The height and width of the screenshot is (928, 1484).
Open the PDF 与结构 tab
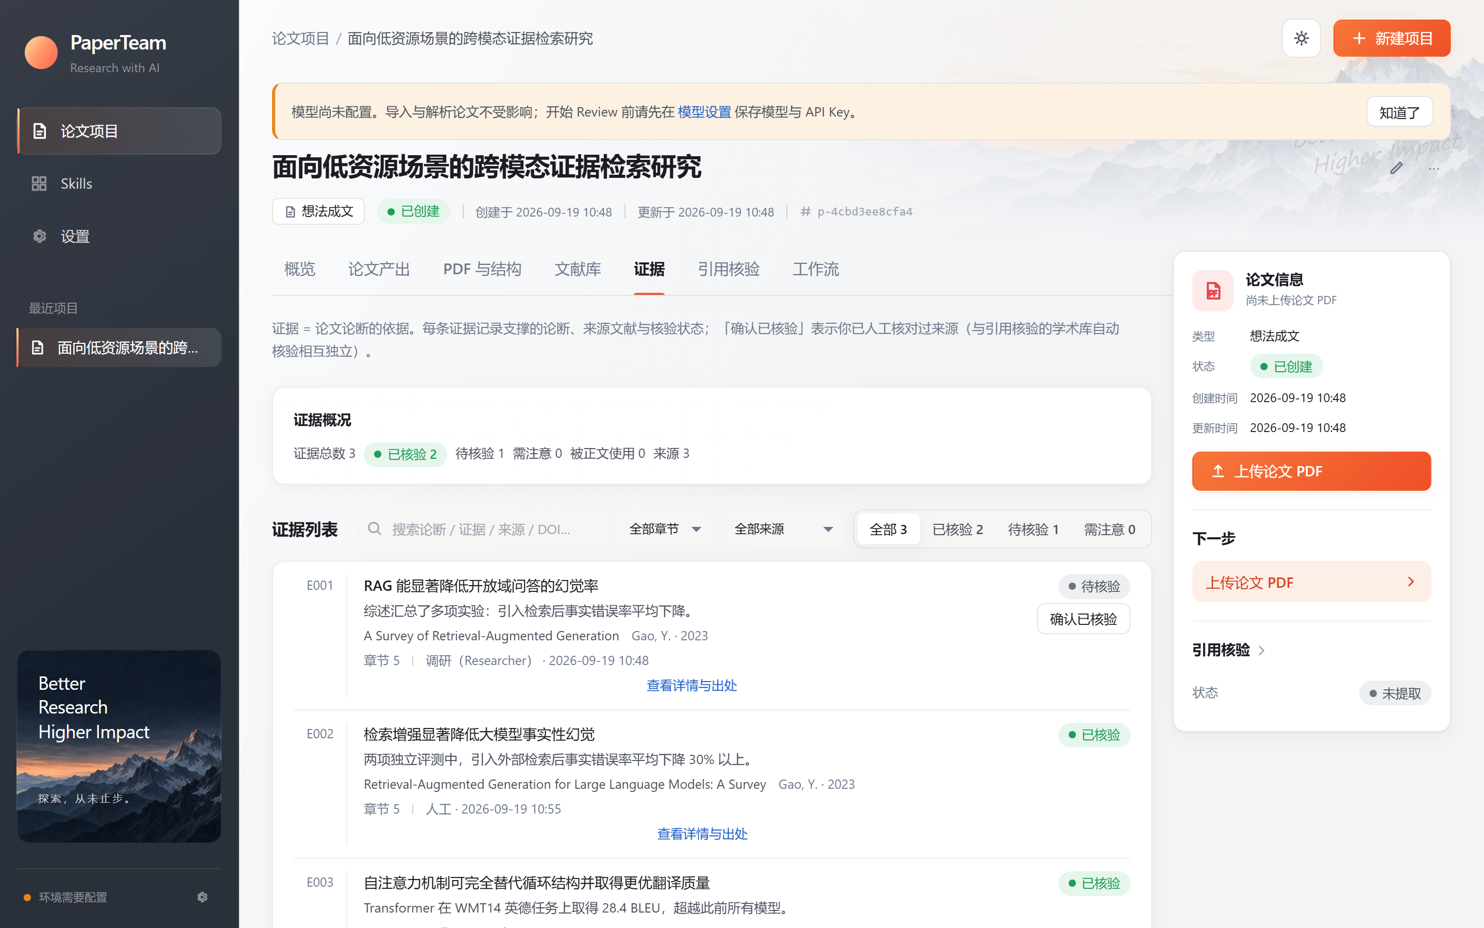pos(482,269)
